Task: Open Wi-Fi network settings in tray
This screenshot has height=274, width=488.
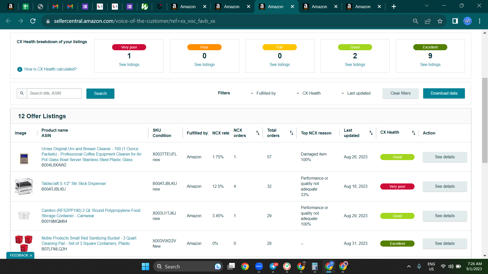Action: (443, 266)
